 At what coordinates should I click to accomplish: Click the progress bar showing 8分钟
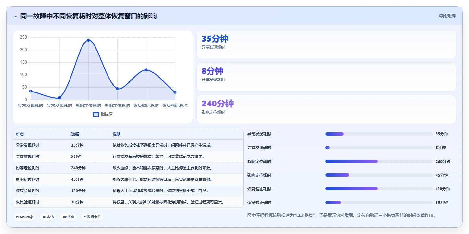click(x=379, y=148)
